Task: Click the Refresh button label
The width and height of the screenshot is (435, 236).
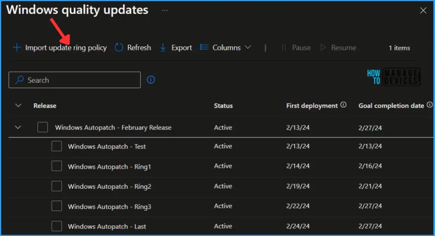Action: tap(139, 48)
